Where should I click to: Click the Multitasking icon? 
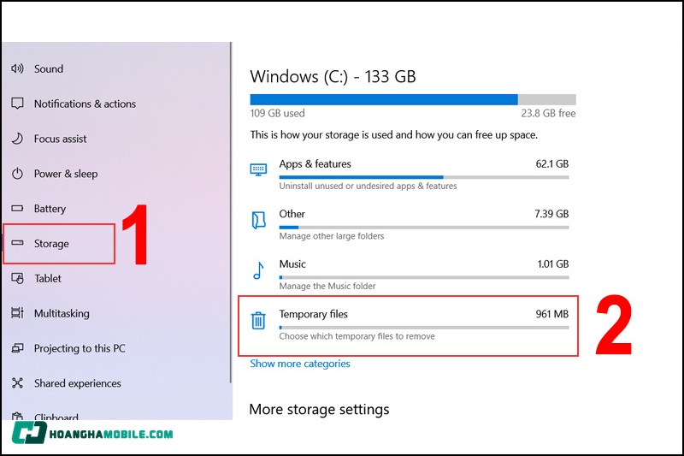pos(17,314)
